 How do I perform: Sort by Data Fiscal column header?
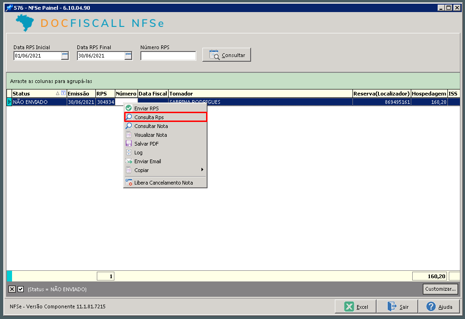pos(153,94)
